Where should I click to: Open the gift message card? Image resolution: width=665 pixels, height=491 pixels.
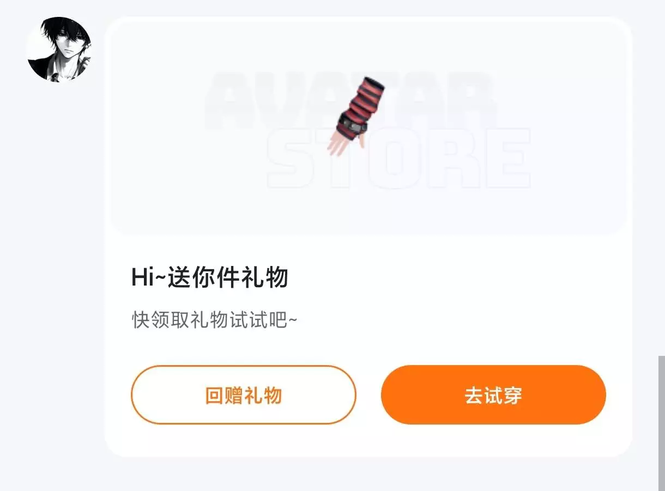[368, 237]
